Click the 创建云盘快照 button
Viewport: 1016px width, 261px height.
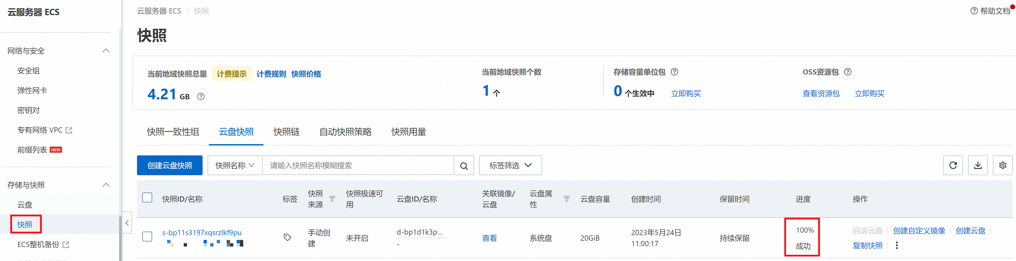click(x=170, y=166)
